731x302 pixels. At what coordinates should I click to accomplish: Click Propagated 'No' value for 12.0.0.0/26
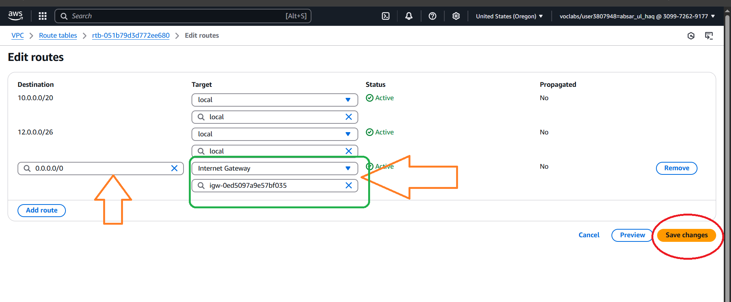coord(544,132)
